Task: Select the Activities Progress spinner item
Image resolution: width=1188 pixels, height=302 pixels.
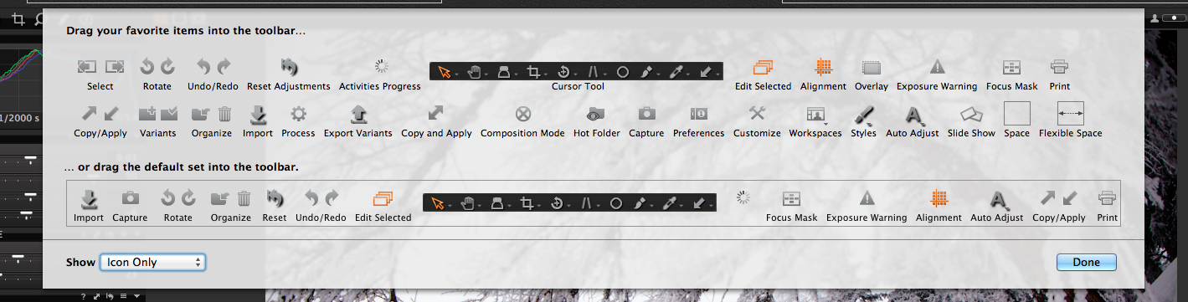Action: pyautogui.click(x=380, y=67)
